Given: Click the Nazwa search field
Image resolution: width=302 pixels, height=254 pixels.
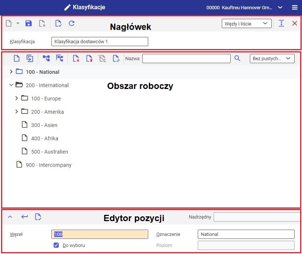Looking at the screenshot, I should 186,58.
